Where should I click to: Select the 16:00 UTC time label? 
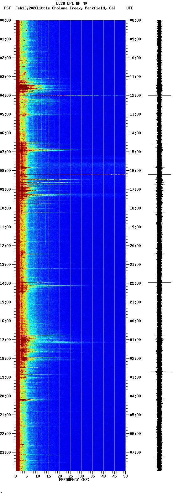[136, 171]
